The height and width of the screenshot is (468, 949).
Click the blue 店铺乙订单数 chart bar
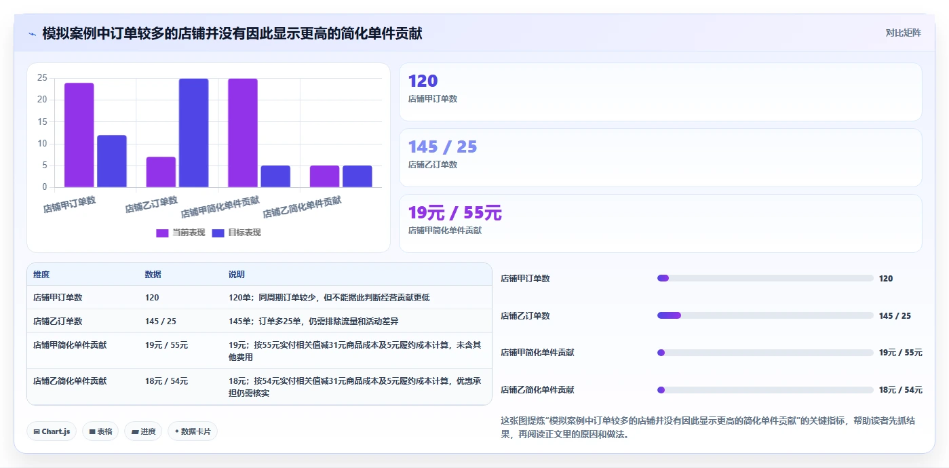[194, 133]
